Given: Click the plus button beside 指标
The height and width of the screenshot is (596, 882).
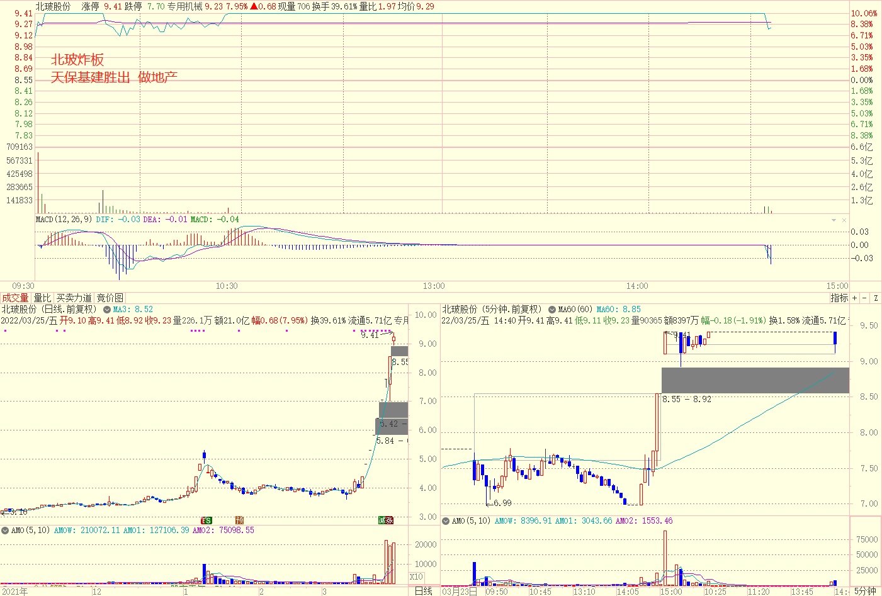Looking at the screenshot, I should tap(854, 298).
